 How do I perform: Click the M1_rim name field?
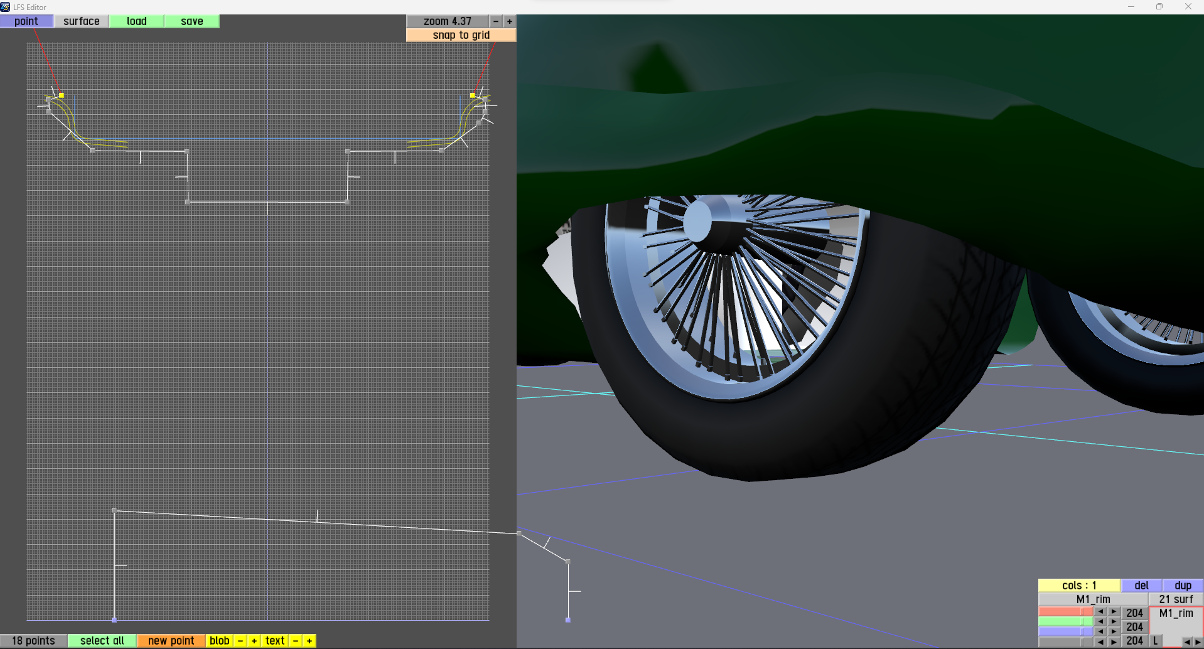(x=1094, y=599)
